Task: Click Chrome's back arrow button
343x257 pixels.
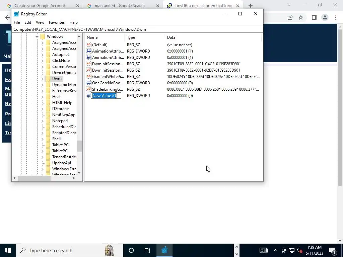Action: [x=7, y=17]
